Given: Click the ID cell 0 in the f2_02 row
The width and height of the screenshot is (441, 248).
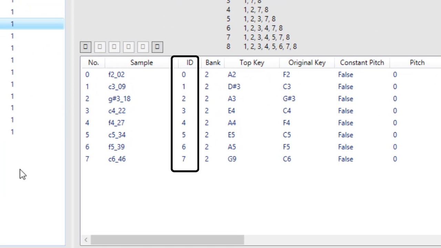Looking at the screenshot, I should point(184,75).
